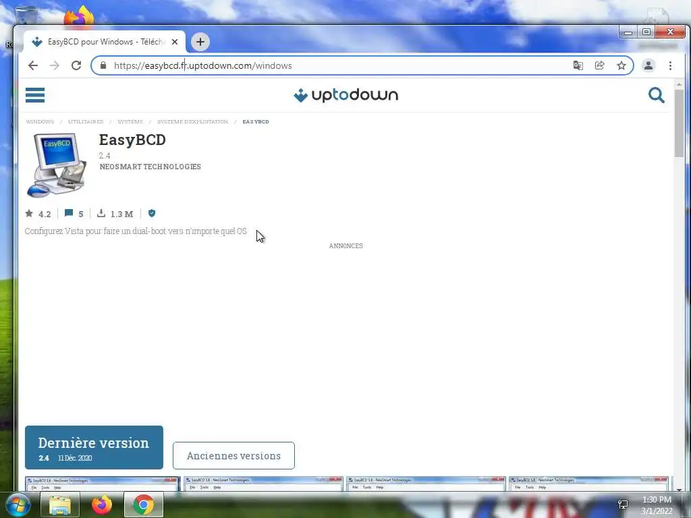Open the Windows Start button
The image size is (691, 518).
(x=18, y=505)
